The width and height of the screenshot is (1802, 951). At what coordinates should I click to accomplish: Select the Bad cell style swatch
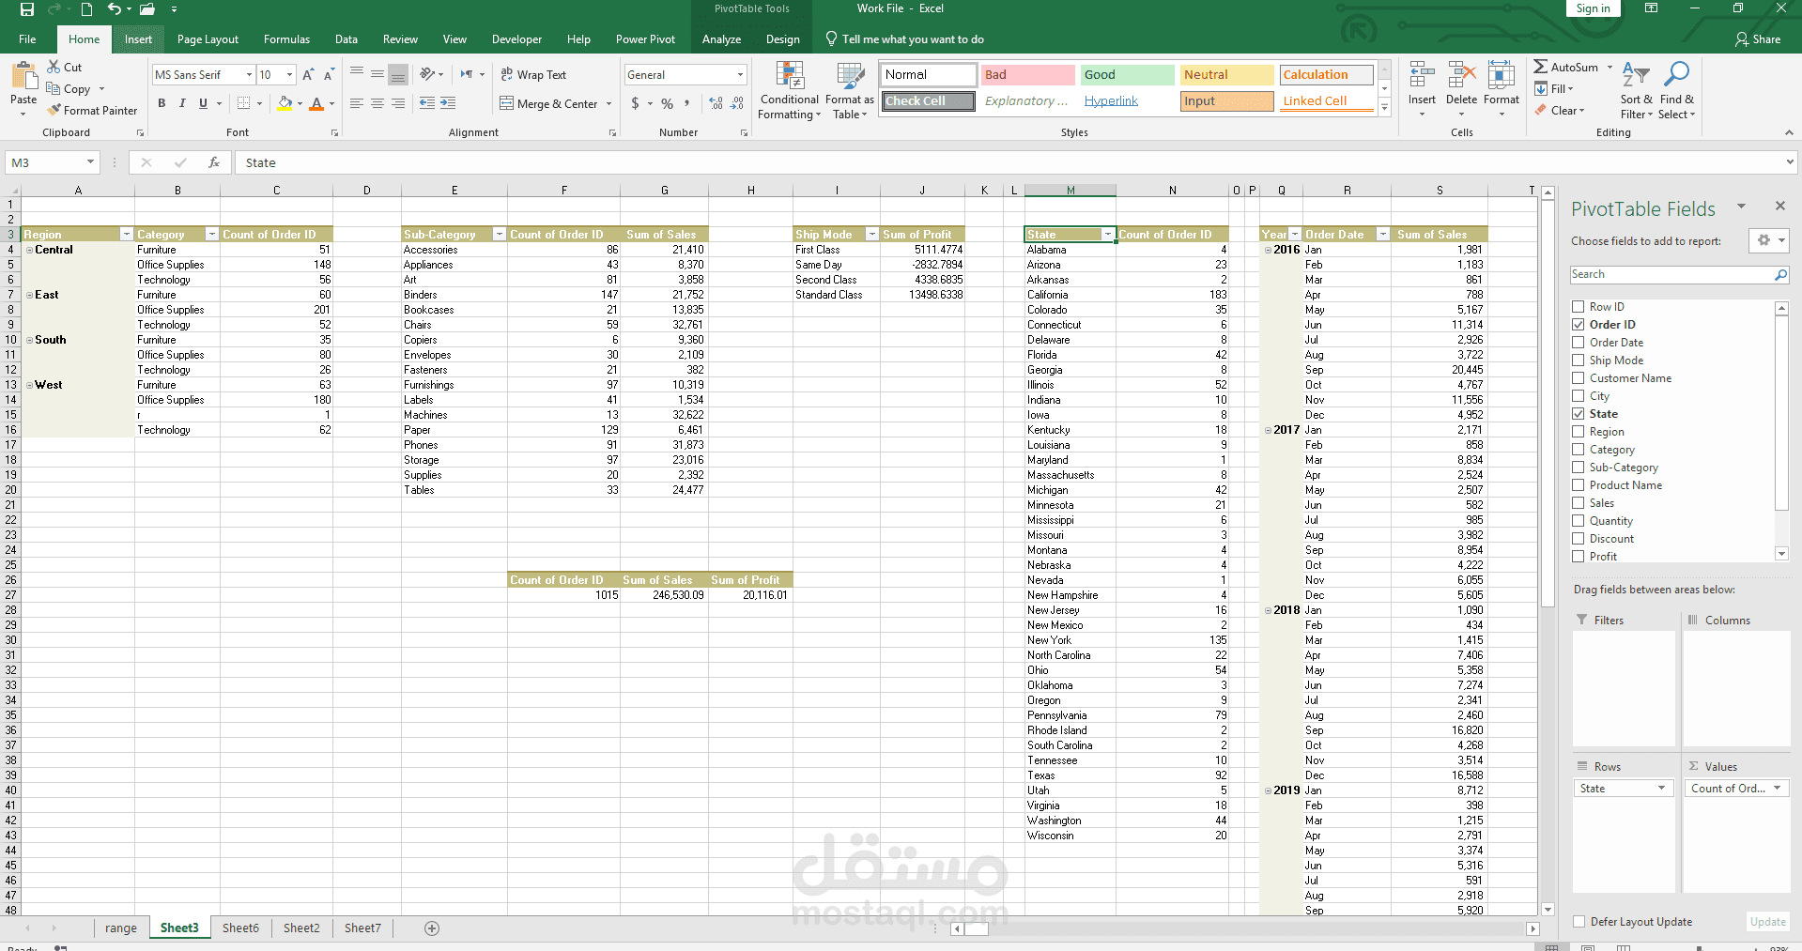1027,75
